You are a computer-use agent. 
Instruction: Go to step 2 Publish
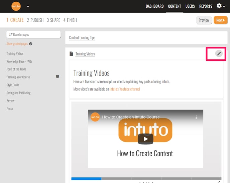(x=35, y=20)
